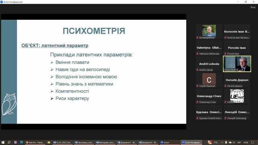This screenshot has width=258, height=145.
Task: Select the UEnet globe logo tile
Action: tap(237, 96)
